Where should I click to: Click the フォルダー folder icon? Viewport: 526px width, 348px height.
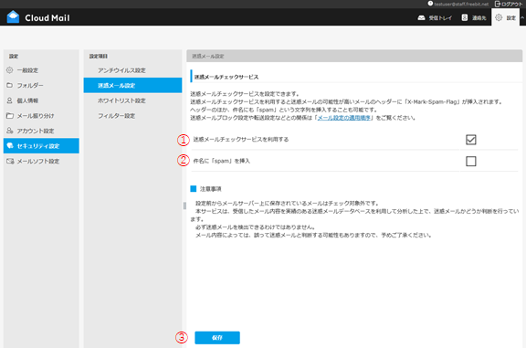(10, 85)
